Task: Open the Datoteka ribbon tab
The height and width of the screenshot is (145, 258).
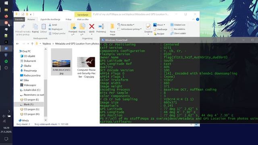Action: [x=19, y=19]
